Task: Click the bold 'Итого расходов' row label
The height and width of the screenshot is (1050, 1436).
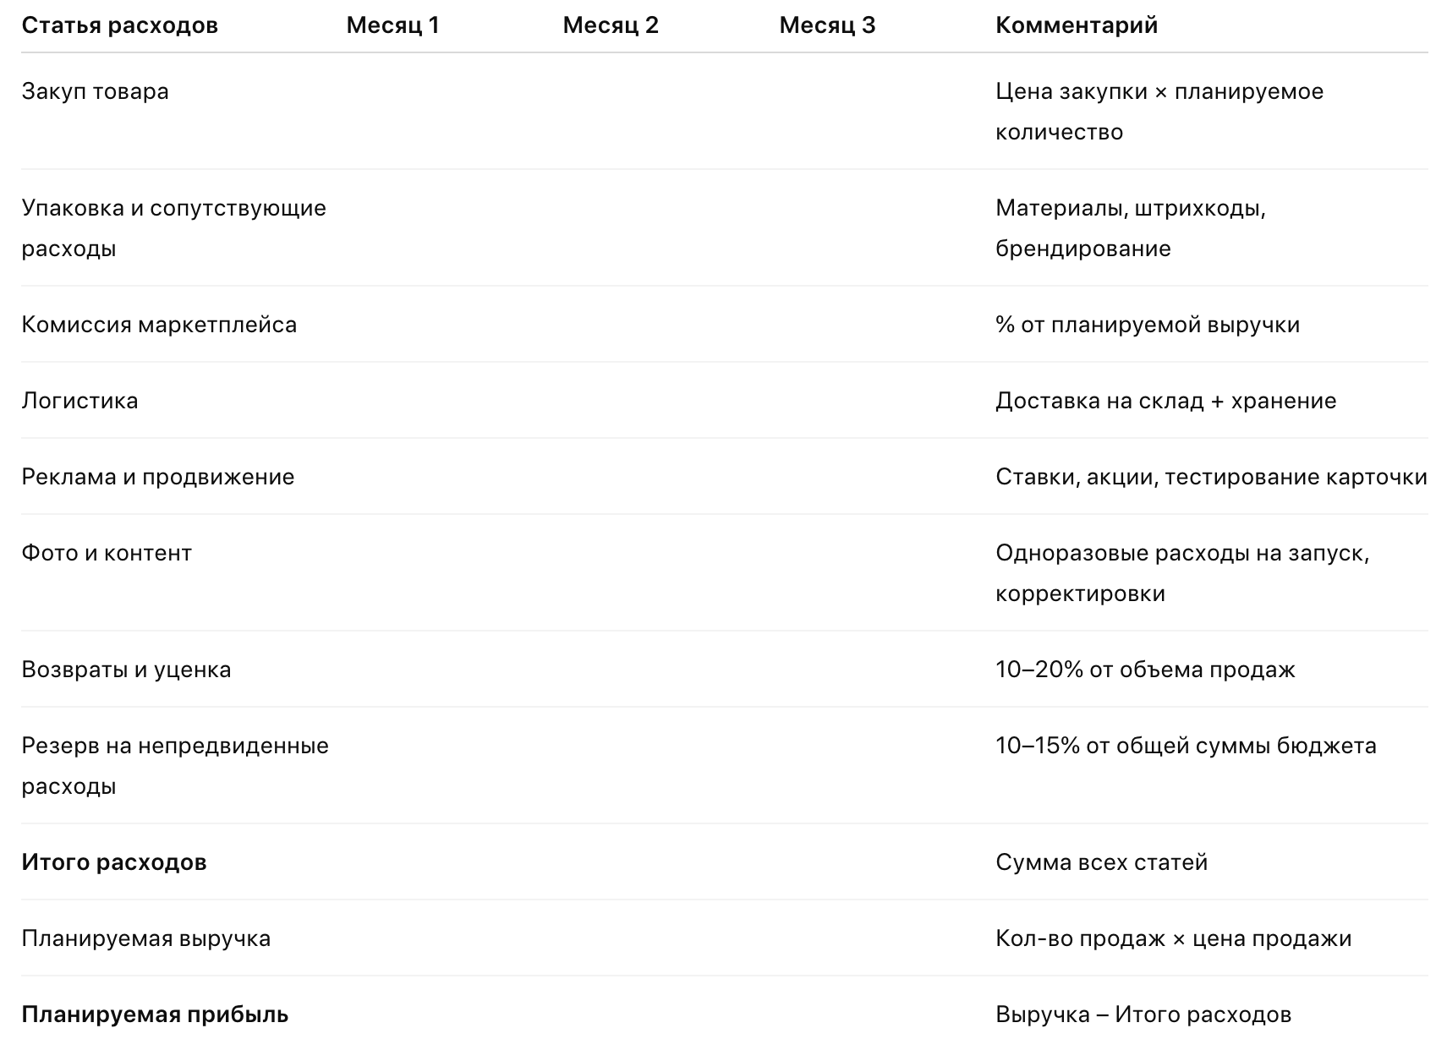Action: pyautogui.click(x=114, y=862)
